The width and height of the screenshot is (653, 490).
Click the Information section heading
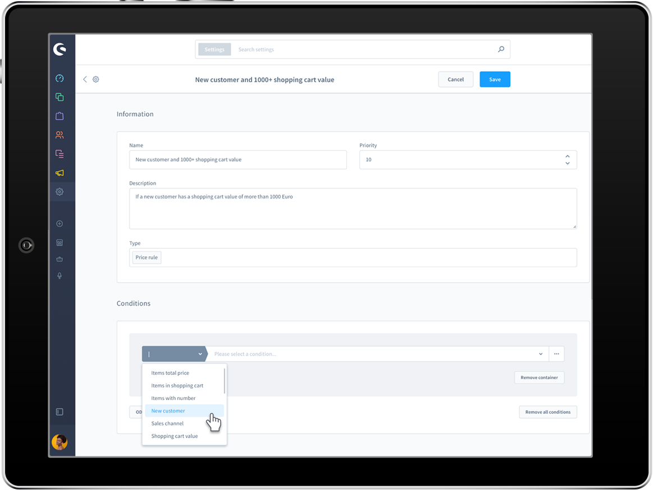[x=135, y=114]
